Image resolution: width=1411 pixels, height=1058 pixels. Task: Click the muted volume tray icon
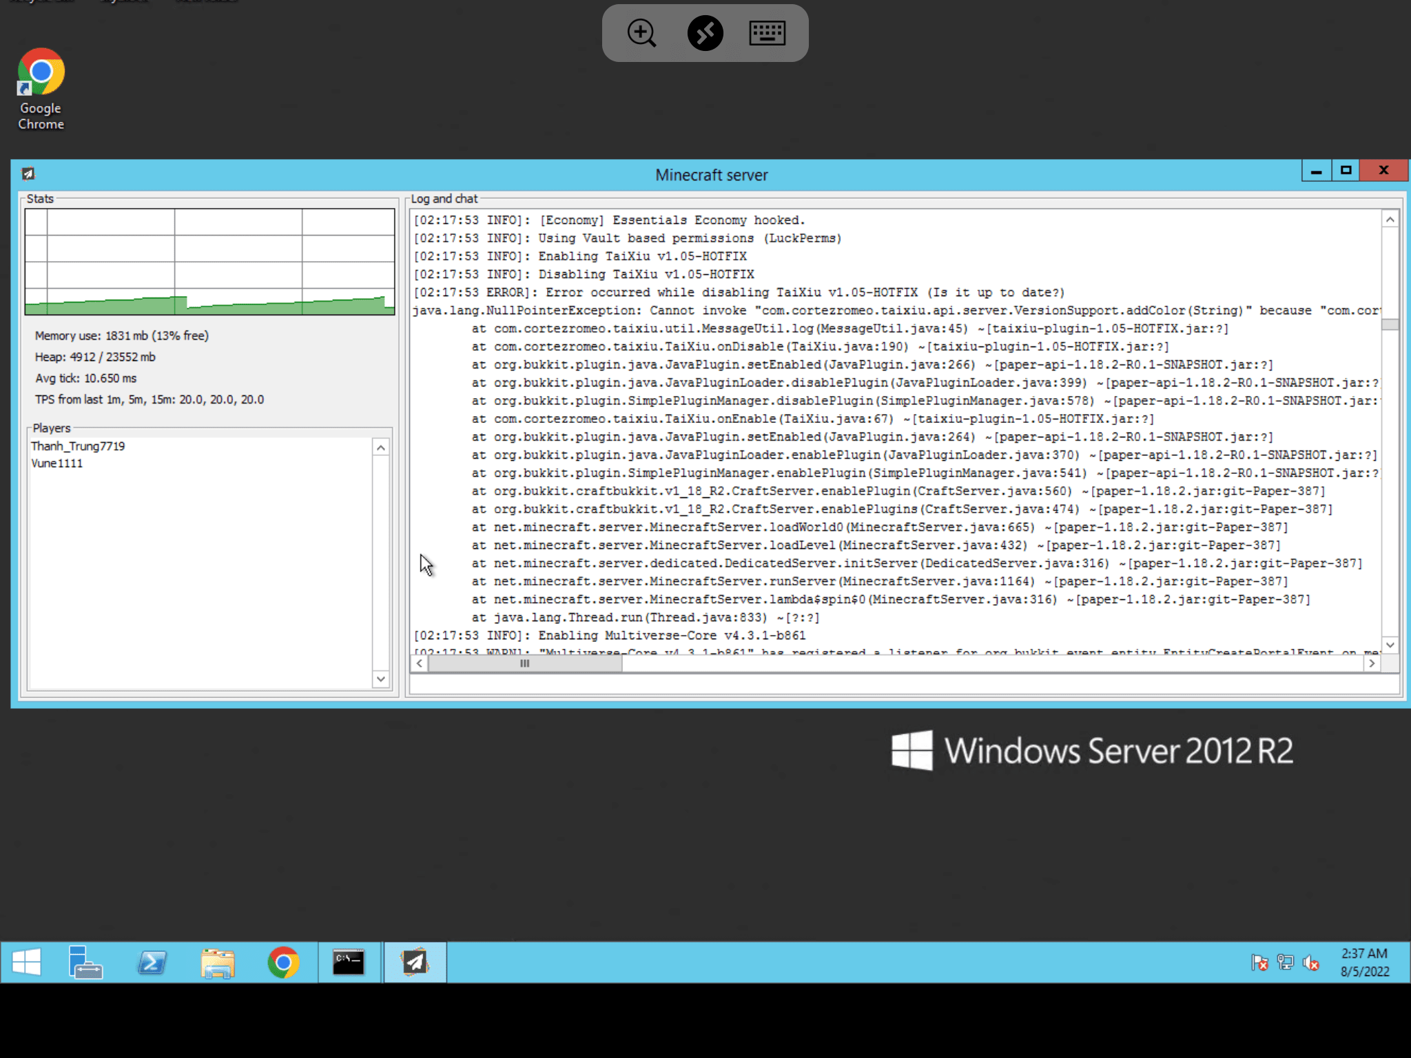(x=1310, y=962)
